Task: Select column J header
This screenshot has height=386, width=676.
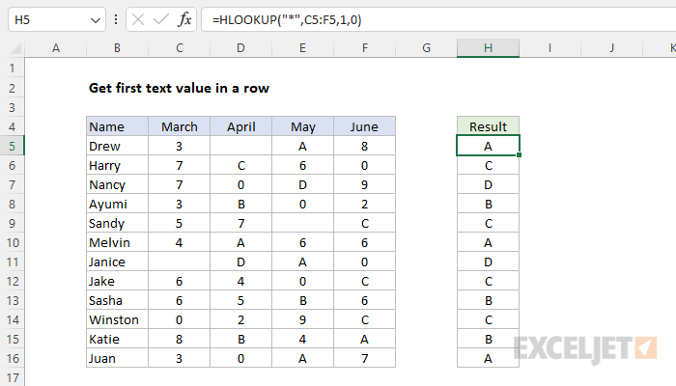Action: tap(611, 48)
